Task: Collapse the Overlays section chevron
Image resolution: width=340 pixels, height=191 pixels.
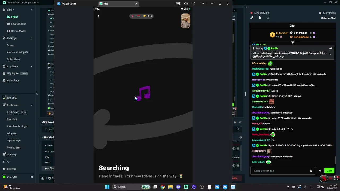Action: [31, 38]
